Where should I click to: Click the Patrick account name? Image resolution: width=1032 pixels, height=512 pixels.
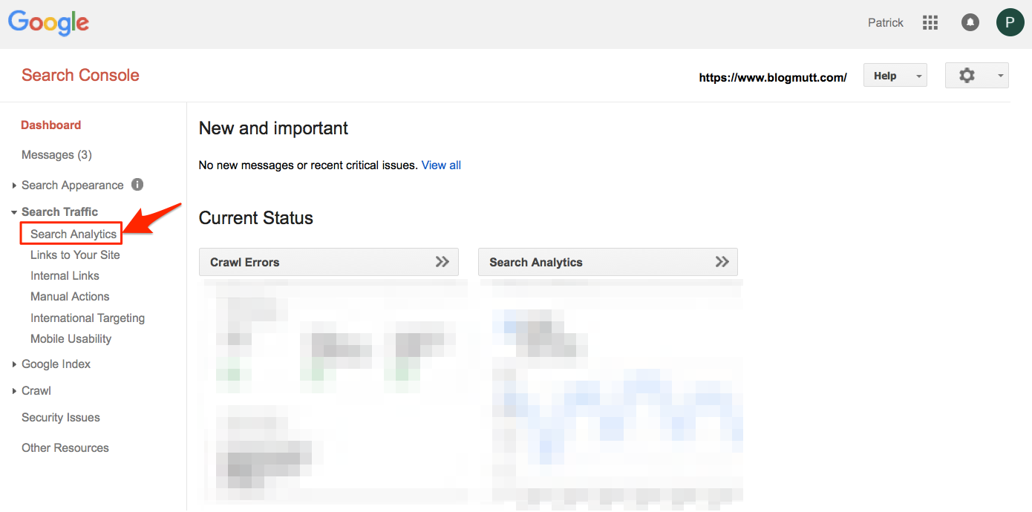click(x=886, y=23)
